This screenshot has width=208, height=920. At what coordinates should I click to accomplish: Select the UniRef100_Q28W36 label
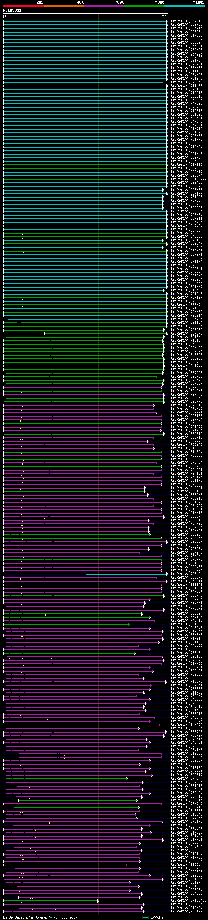pos(187,376)
